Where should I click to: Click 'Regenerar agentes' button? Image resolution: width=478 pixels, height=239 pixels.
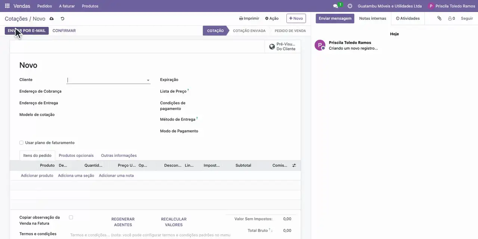[x=123, y=222]
